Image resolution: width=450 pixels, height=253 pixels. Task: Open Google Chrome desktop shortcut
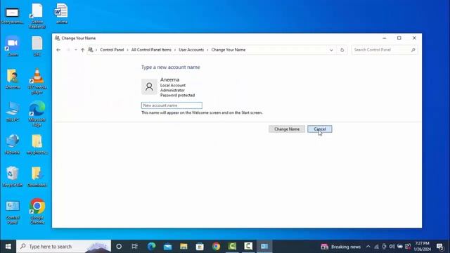tap(37, 212)
